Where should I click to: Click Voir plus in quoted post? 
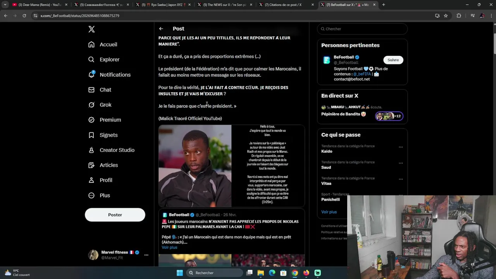coord(169,248)
